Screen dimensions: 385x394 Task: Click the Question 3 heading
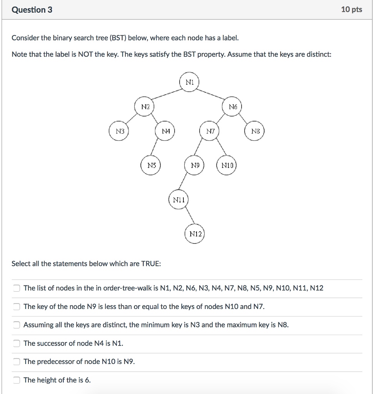pos(32,10)
